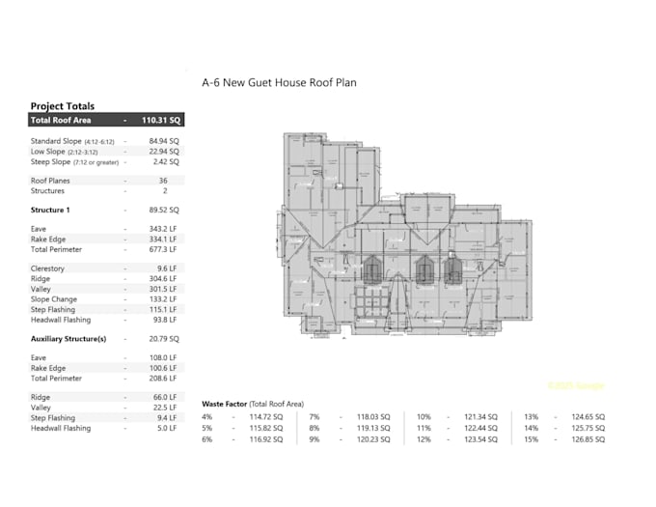This screenshot has height=507, width=656.
Task: Select the 12% waste value '123.54 SQ'
Action: click(480, 439)
